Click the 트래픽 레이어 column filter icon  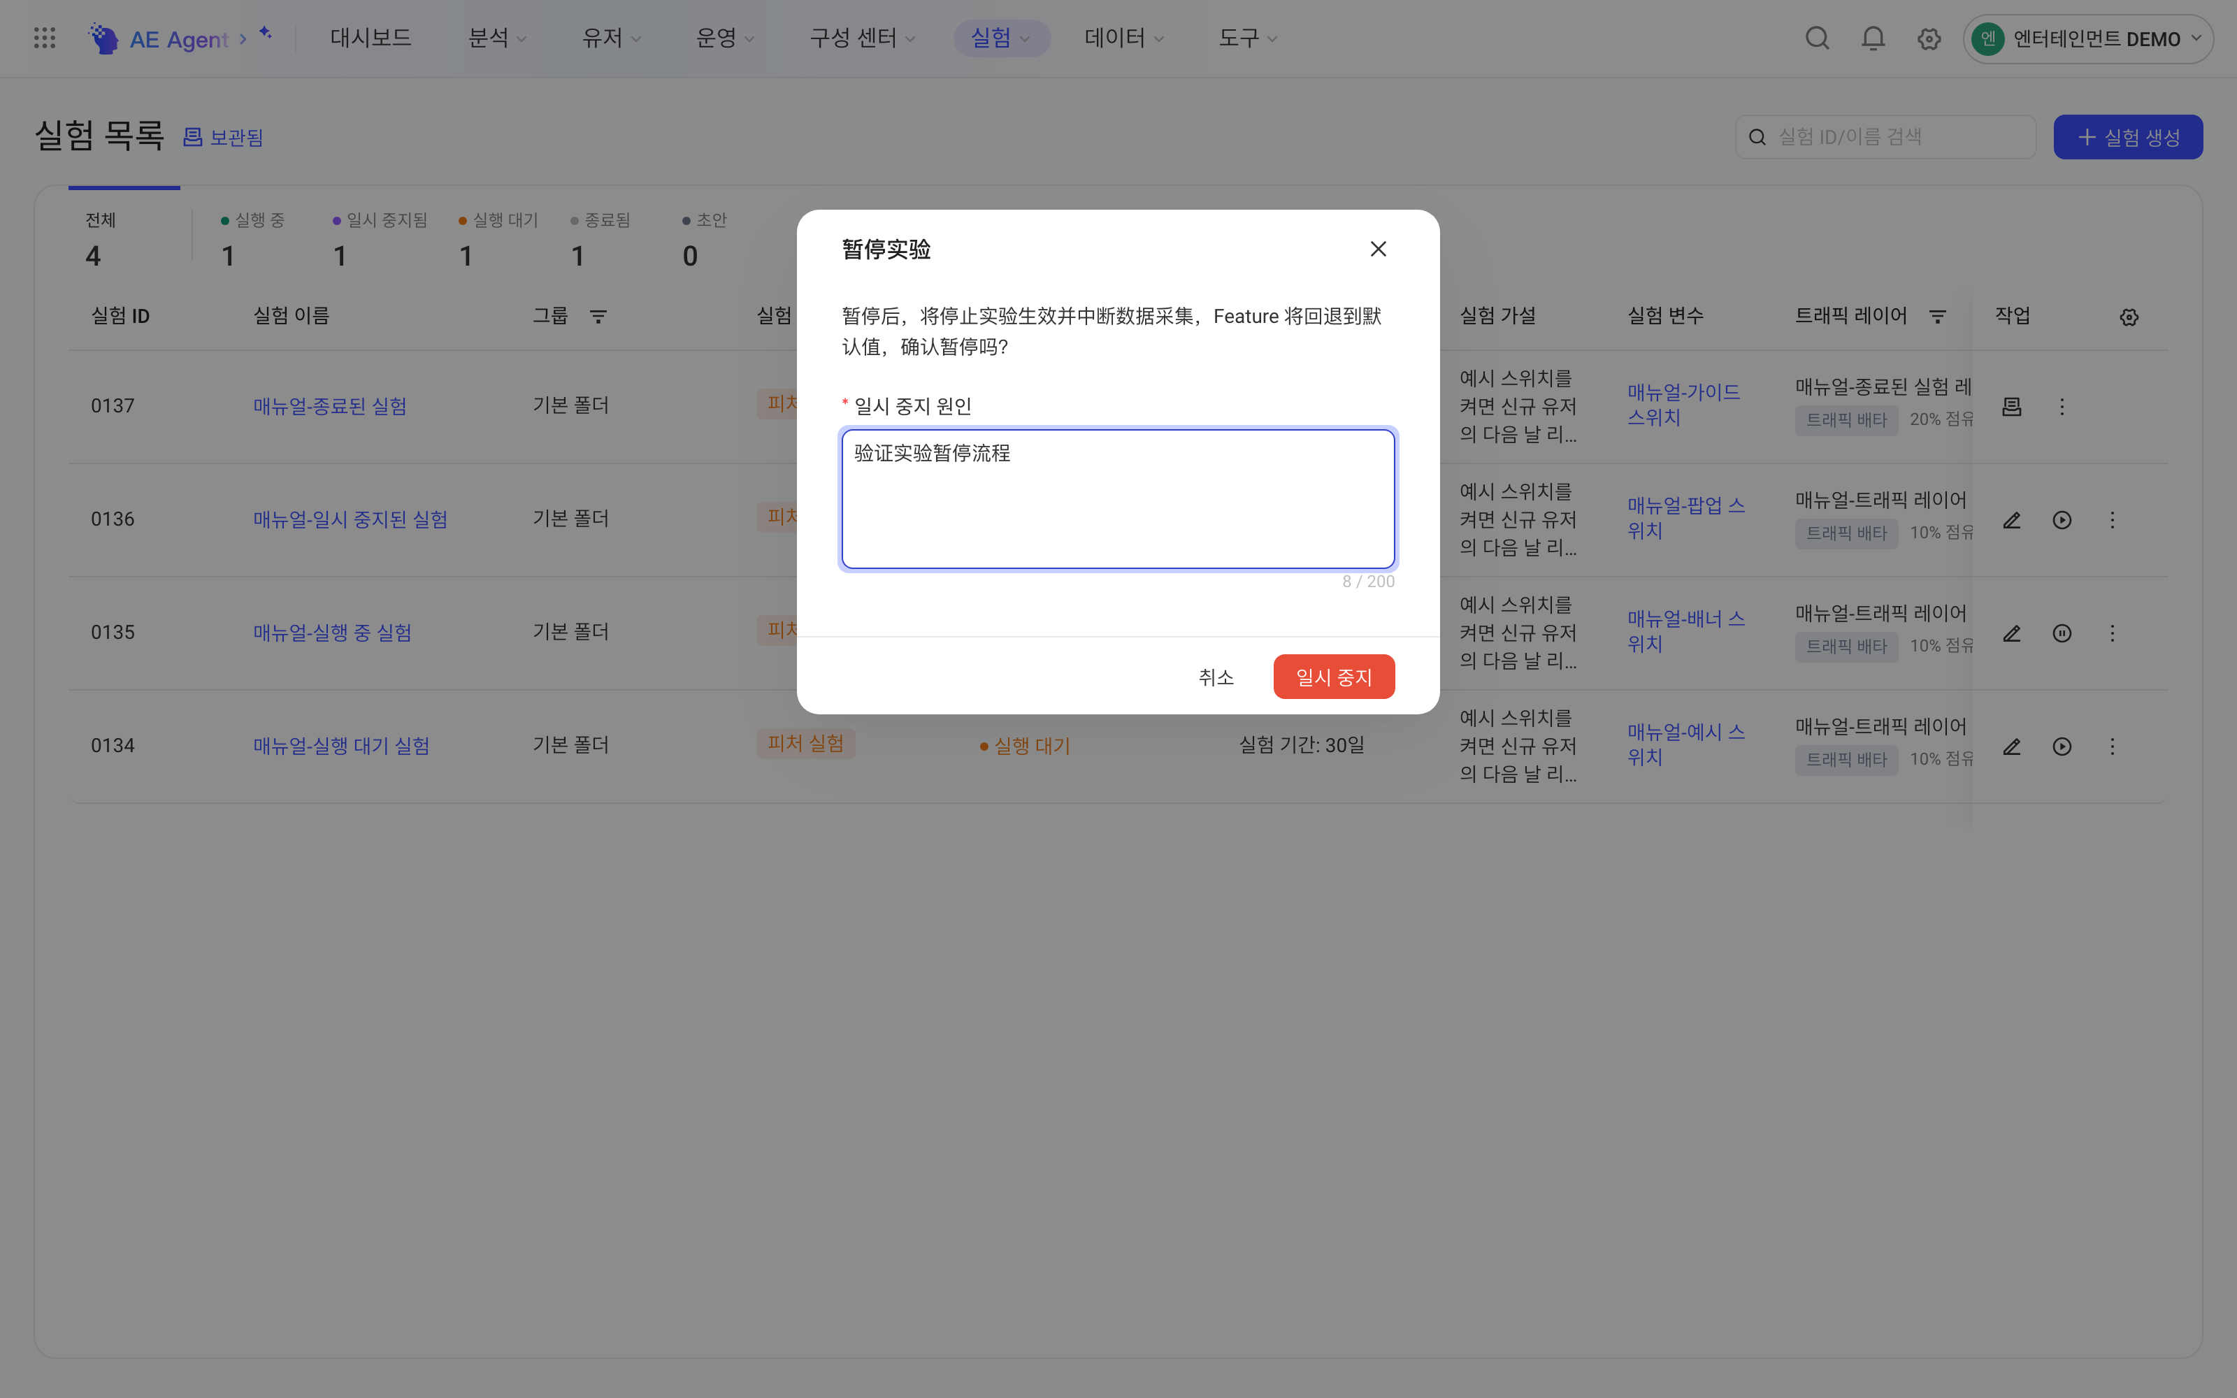[1938, 316]
